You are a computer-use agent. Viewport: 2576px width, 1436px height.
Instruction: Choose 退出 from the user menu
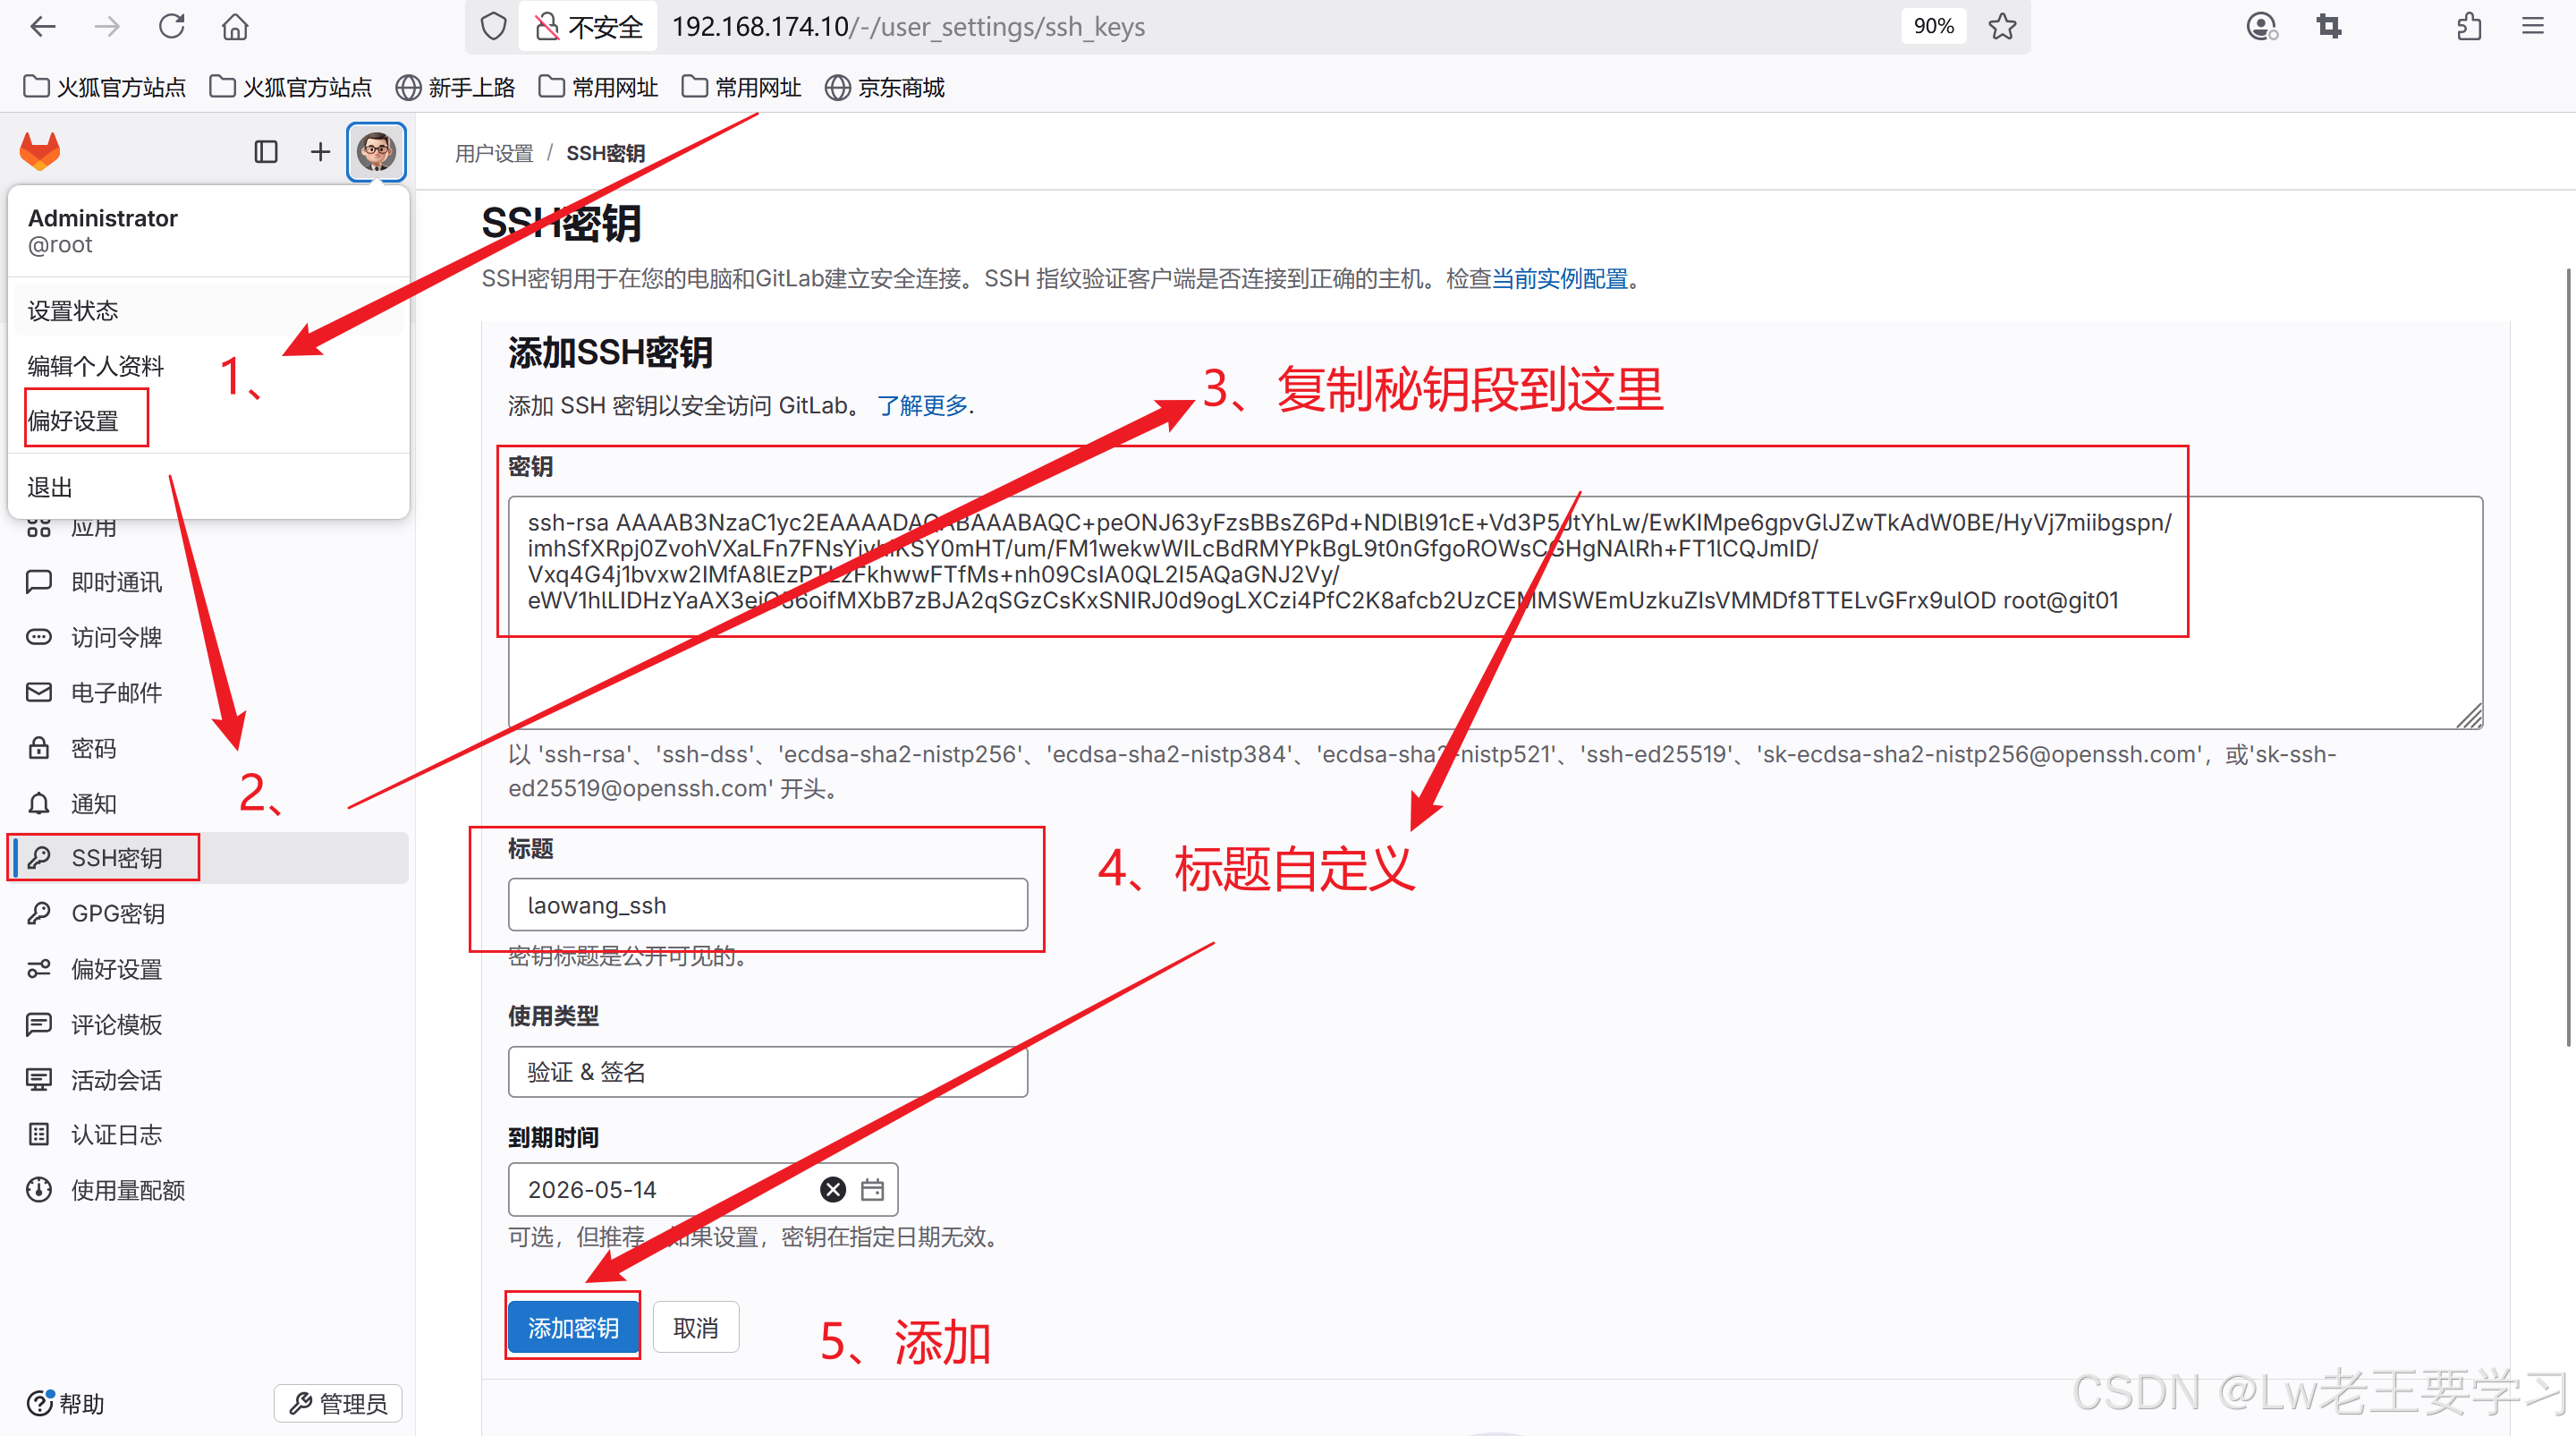50,487
